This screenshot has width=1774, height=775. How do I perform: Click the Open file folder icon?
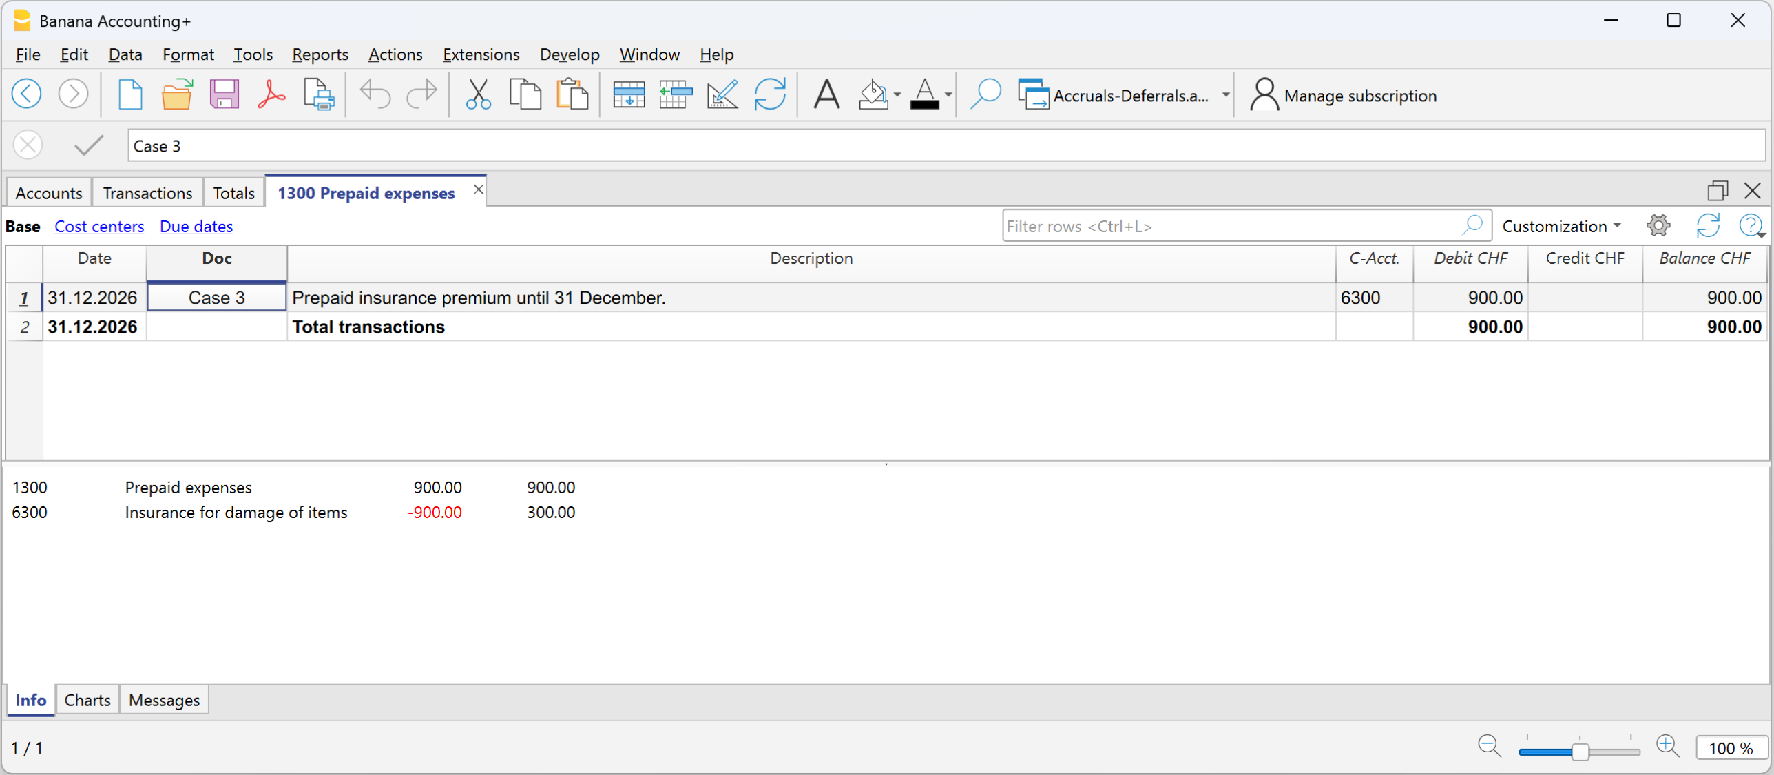(177, 94)
